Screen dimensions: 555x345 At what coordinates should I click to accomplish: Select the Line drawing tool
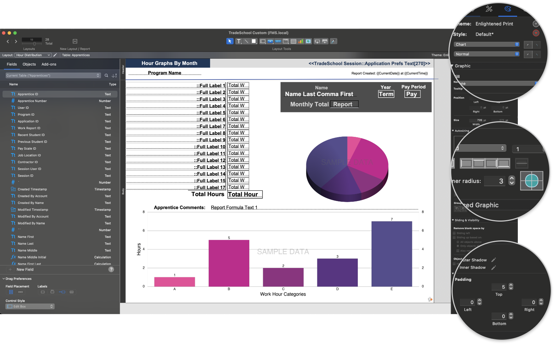tap(247, 41)
